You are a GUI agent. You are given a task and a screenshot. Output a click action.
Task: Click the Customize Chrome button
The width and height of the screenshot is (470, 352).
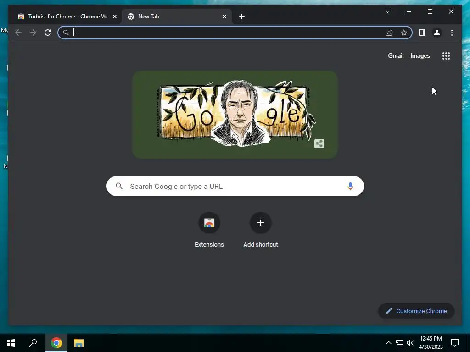click(x=416, y=311)
